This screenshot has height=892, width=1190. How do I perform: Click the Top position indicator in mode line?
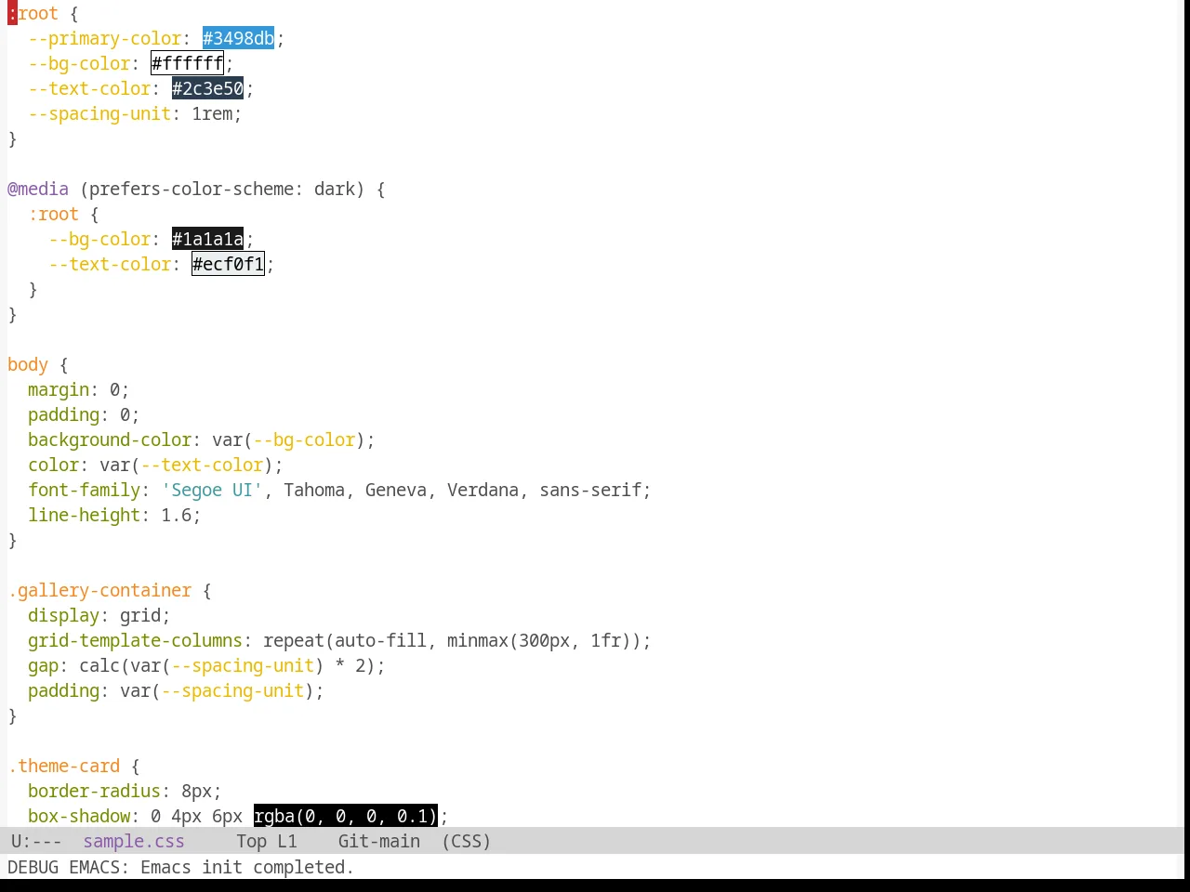(x=251, y=841)
